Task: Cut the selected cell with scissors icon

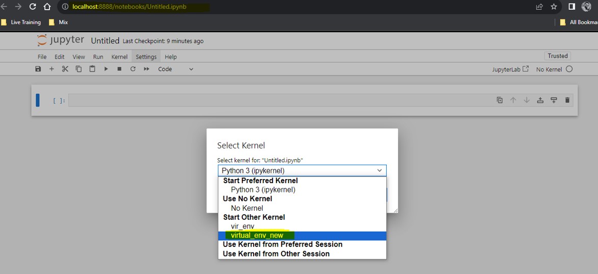Action: click(x=65, y=69)
